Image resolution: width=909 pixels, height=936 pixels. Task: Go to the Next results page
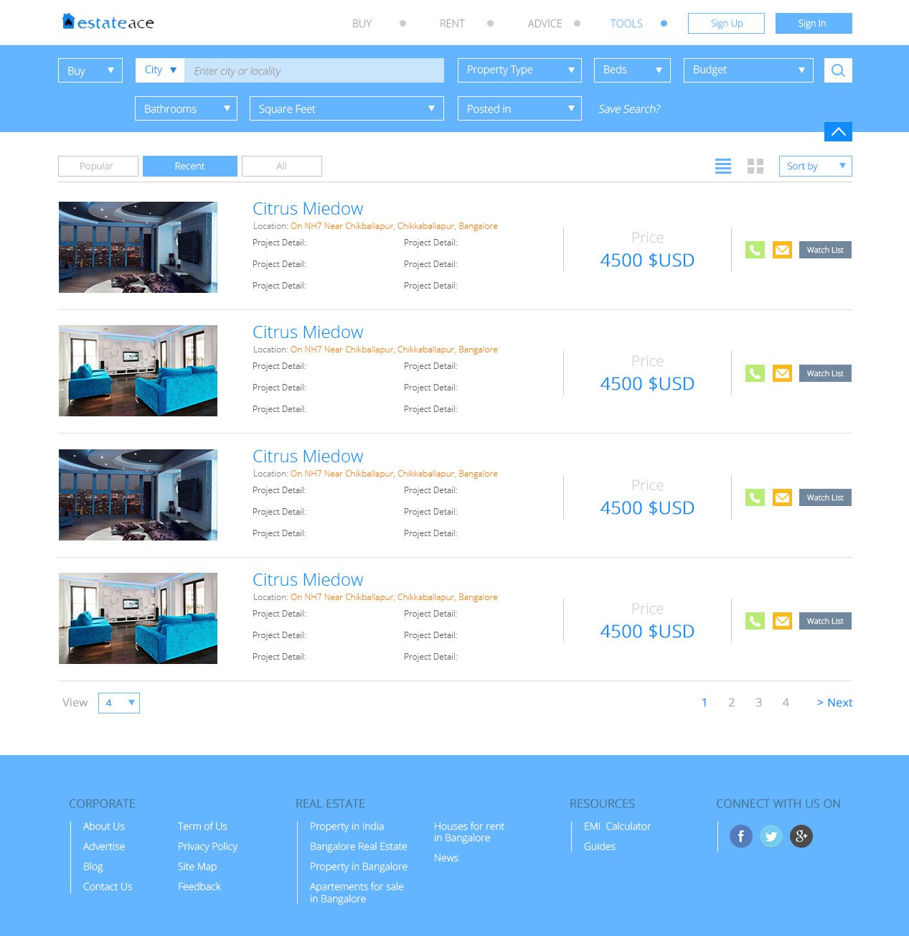[x=834, y=703]
